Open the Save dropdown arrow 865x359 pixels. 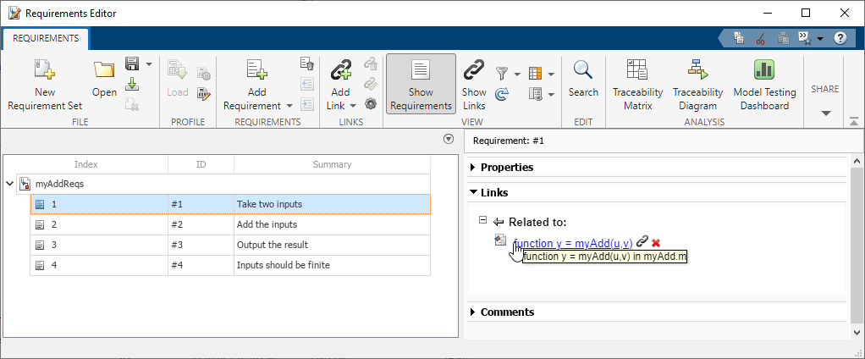tap(149, 64)
